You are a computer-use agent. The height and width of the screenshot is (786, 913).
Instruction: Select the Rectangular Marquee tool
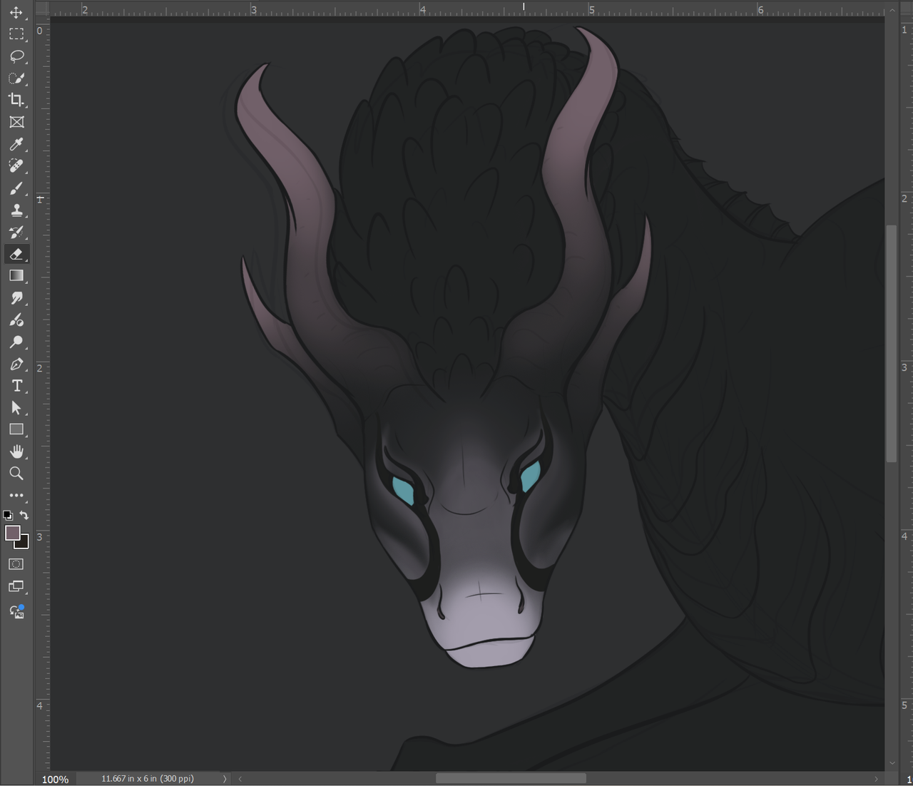(x=16, y=34)
